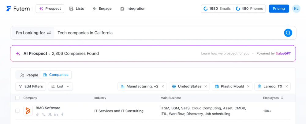Image resolution: width=306 pixels, height=124 pixels.
Task: Open BMC Software LinkedIn icon
Action: coord(56,114)
